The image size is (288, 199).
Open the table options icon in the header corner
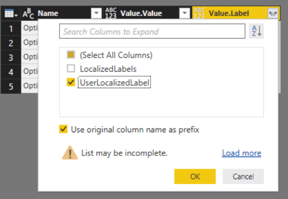click(11, 13)
